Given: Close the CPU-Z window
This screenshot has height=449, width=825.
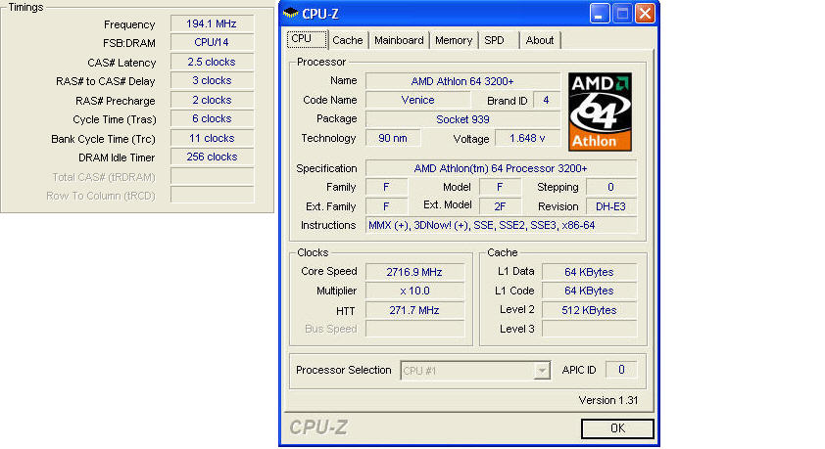Looking at the screenshot, I should pyautogui.click(x=645, y=13).
